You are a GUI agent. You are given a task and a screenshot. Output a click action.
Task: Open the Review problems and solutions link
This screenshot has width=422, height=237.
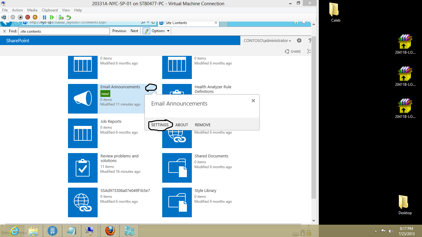click(120, 158)
